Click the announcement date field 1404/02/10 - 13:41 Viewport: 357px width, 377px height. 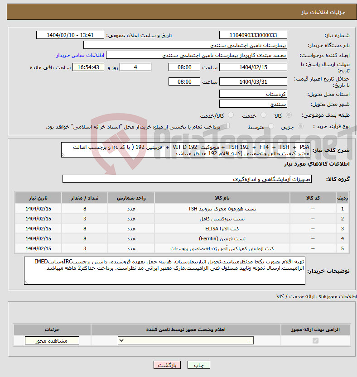[70, 35]
